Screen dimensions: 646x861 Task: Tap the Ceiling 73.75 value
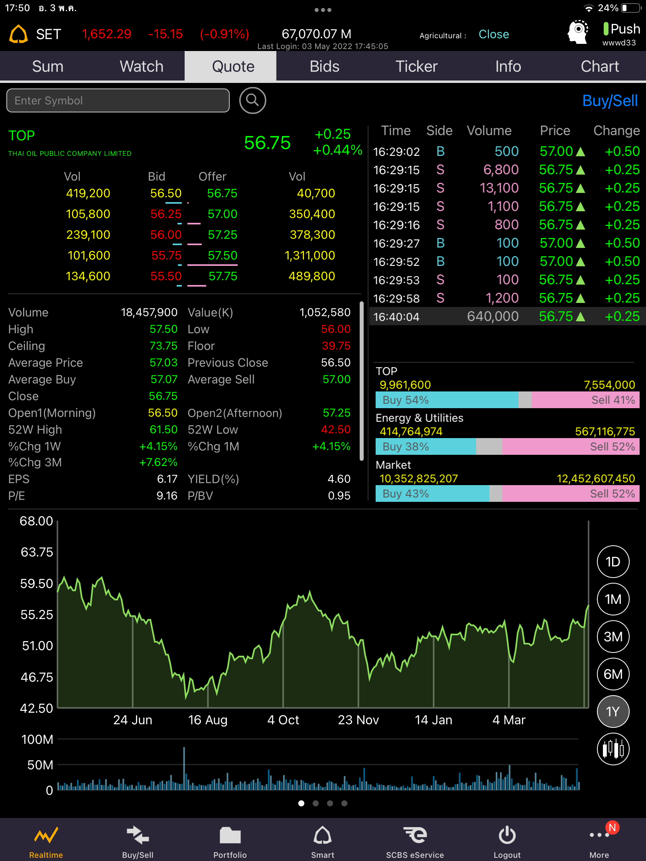click(163, 346)
